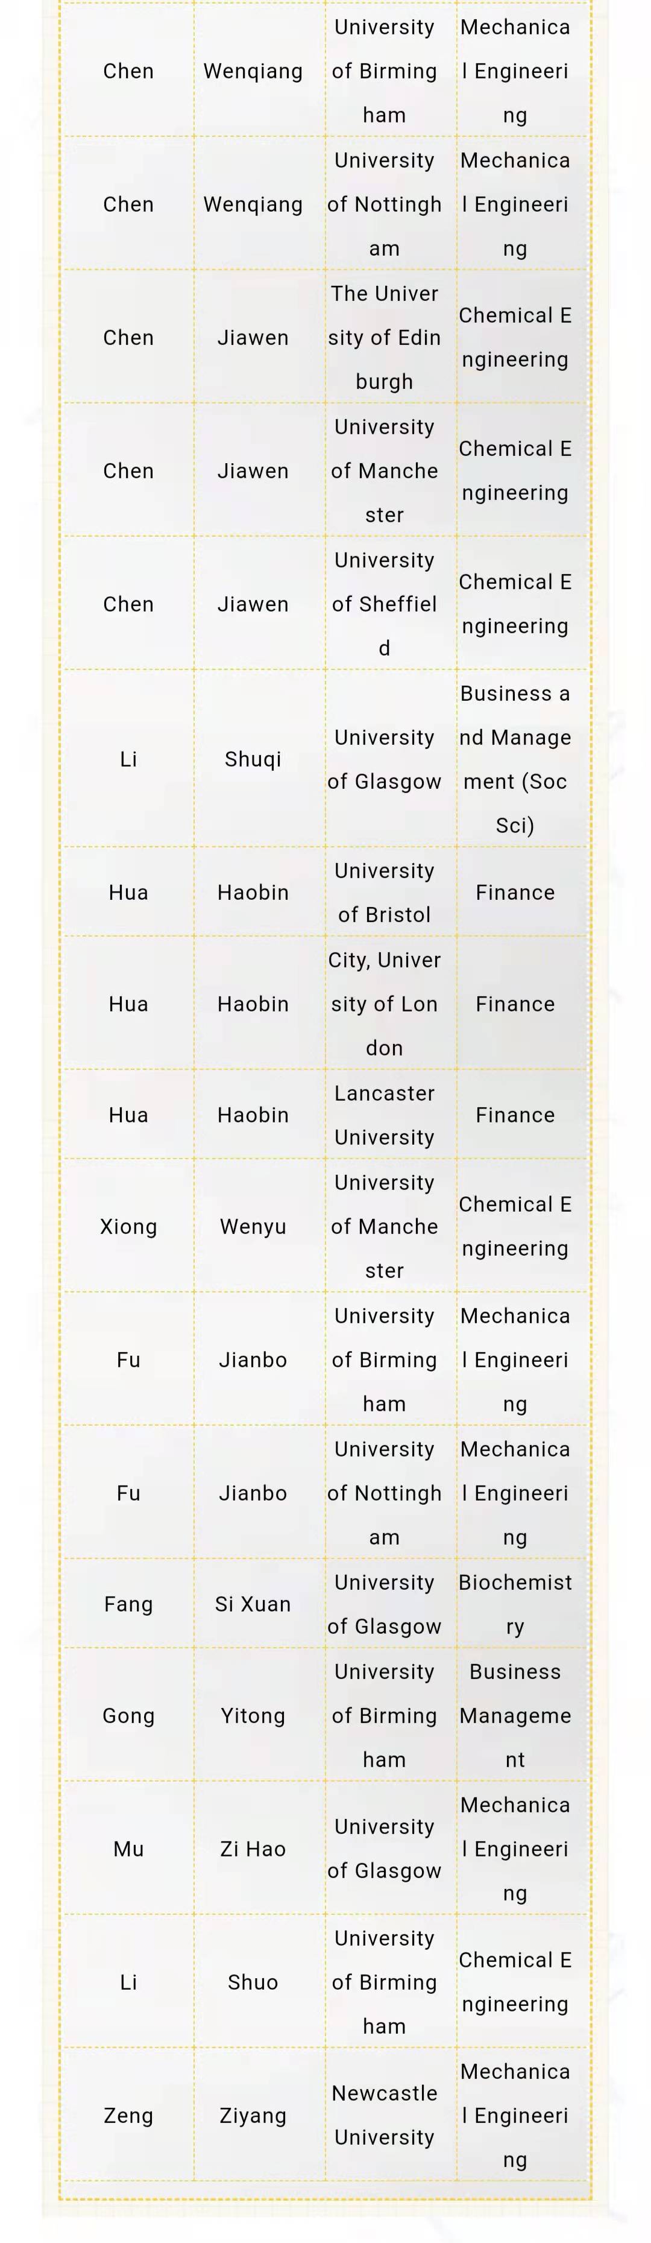Viewport: 651px width, 2243px height.
Task: Click the Zeng surname cell
Action: pyautogui.click(x=128, y=2115)
